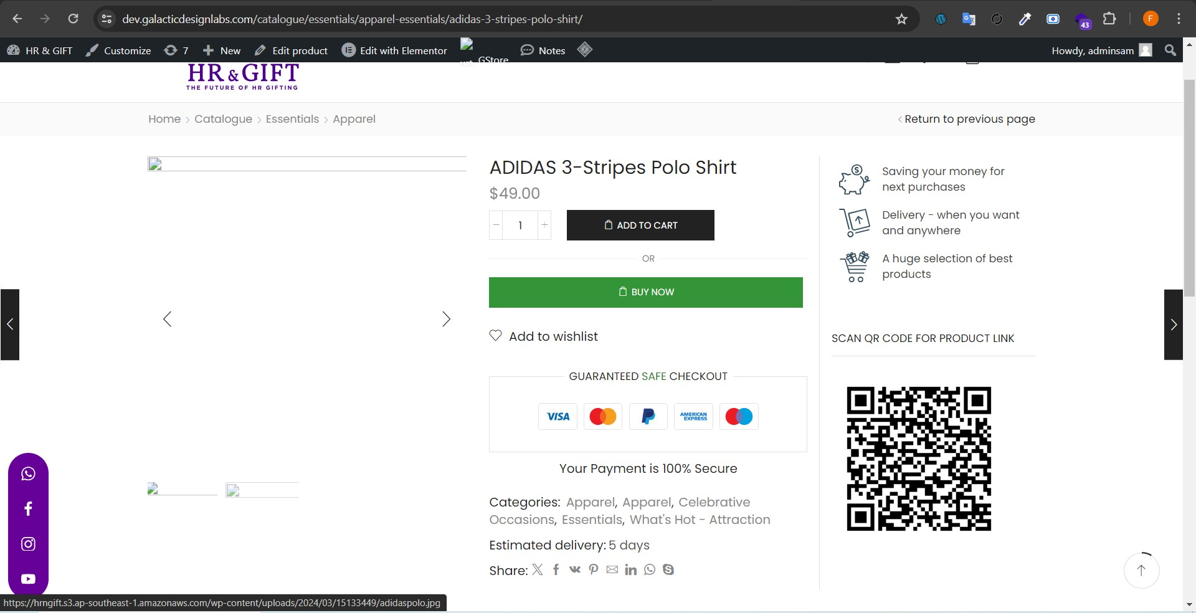Click the product QR code image
1196x613 pixels.
(919, 459)
